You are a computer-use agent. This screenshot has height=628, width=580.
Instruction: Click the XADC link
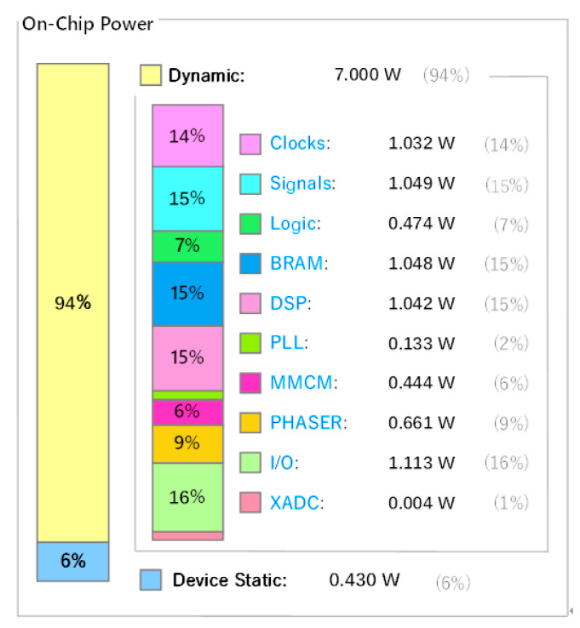(x=296, y=503)
